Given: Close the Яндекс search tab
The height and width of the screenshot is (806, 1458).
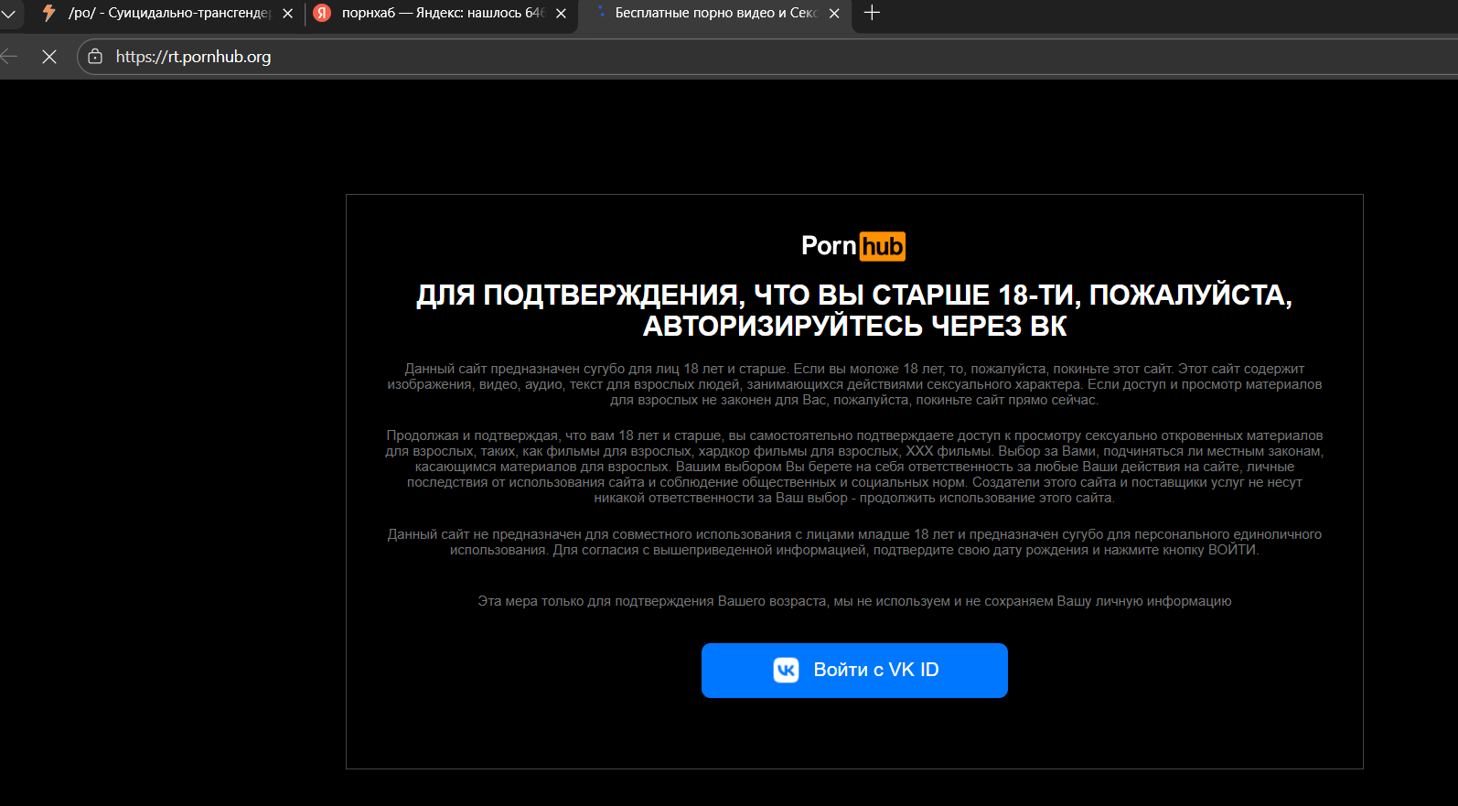Looking at the screenshot, I should pyautogui.click(x=561, y=14).
